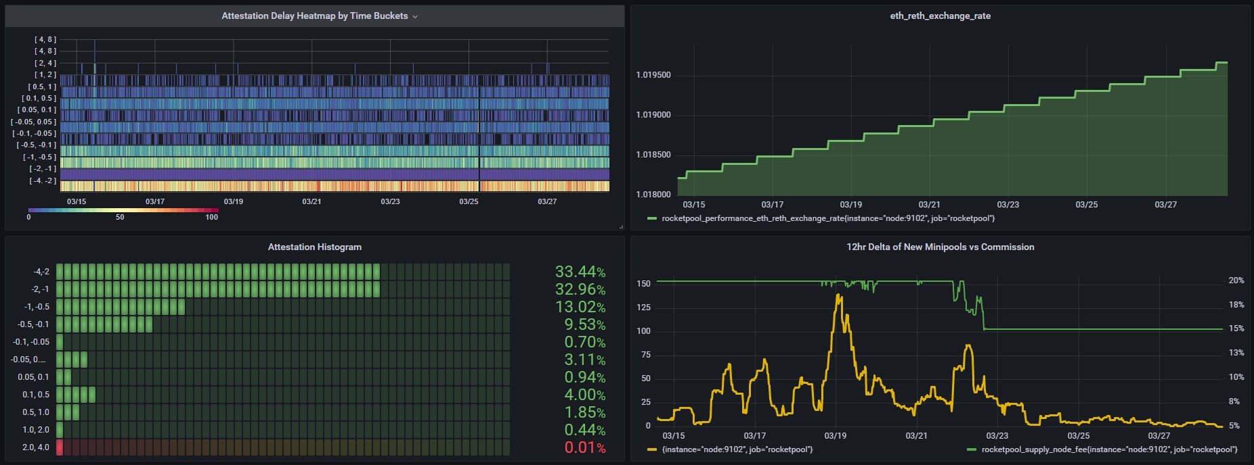
Task: Click the yellow minipool delta legend color swatch
Action: 652,449
